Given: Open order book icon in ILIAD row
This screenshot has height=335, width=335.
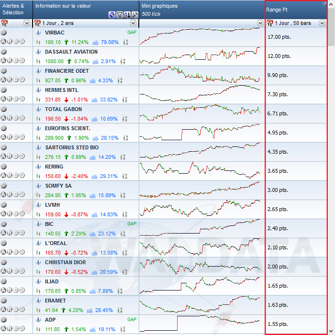Looking at the screenshot, I should pyautogui.click(x=120, y=291).
